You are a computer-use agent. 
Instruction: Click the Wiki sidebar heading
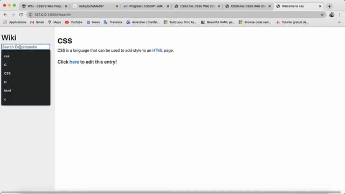tap(9, 38)
